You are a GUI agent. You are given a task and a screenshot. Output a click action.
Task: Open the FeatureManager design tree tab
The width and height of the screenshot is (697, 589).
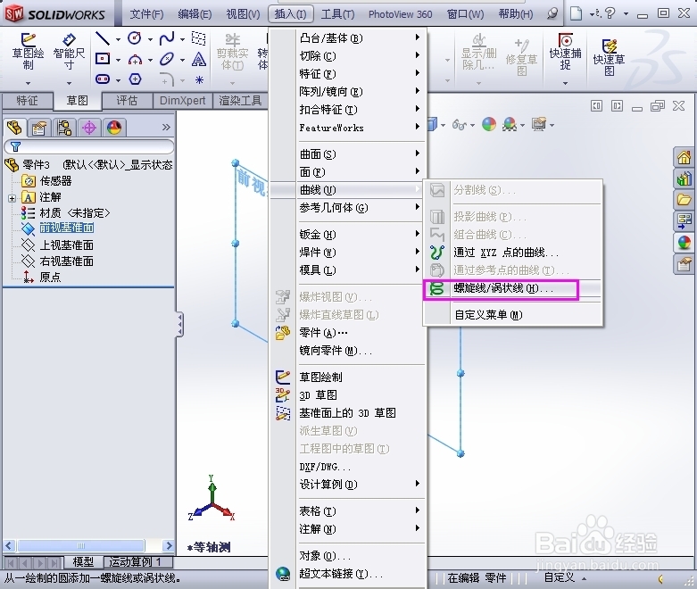pos(14,128)
